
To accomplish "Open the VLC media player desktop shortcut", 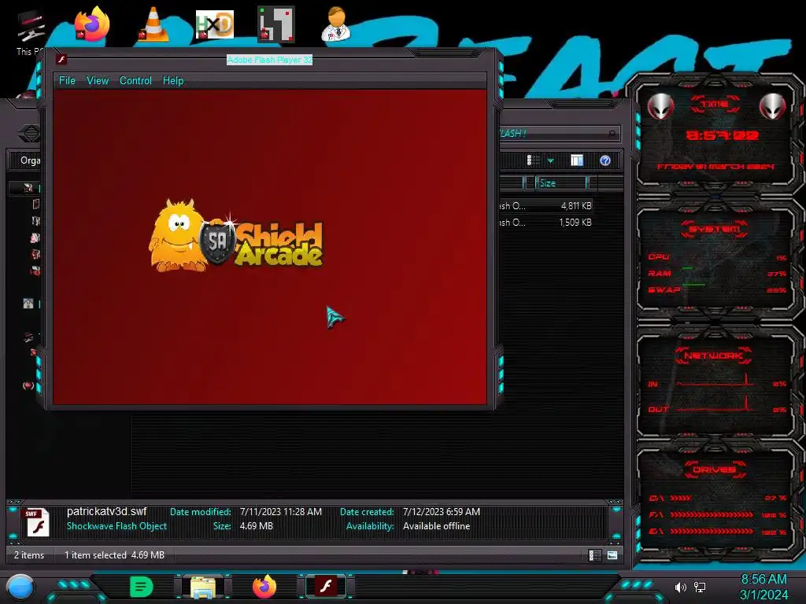I will pos(153,24).
